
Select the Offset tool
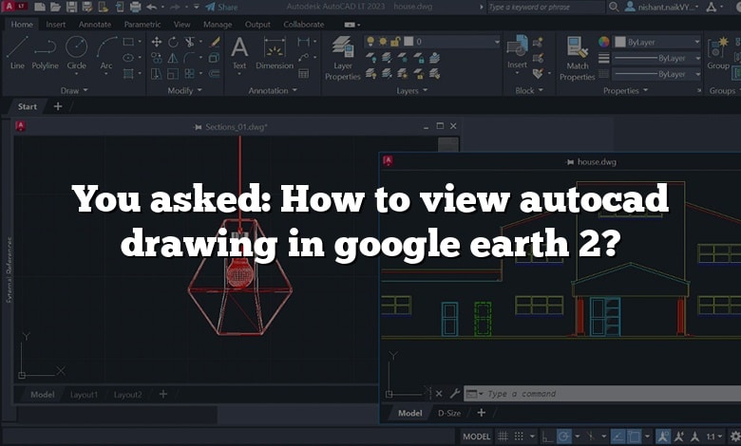point(214,74)
